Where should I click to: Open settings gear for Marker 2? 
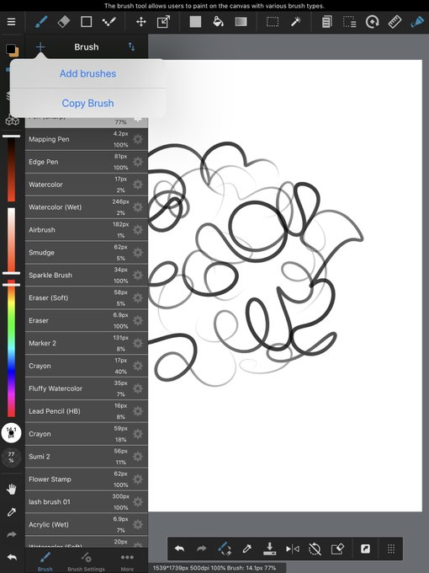click(138, 343)
